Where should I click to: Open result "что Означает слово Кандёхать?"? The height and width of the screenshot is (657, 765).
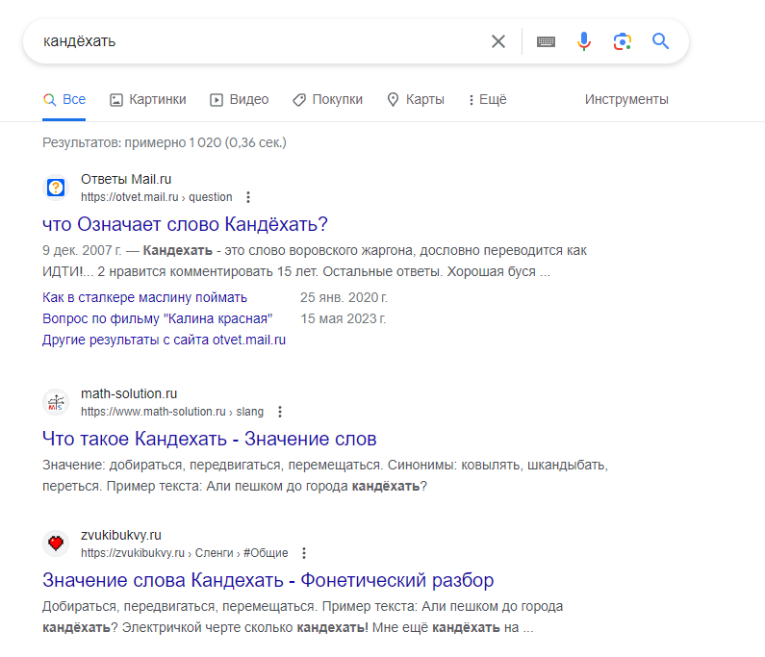coord(186,224)
